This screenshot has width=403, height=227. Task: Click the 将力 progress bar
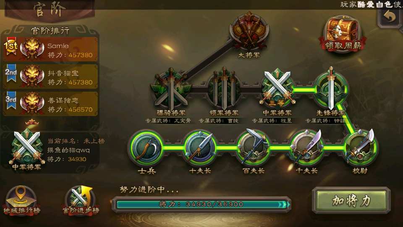tap(201, 204)
